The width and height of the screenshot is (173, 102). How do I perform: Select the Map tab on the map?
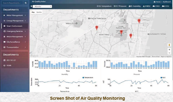[33, 12]
